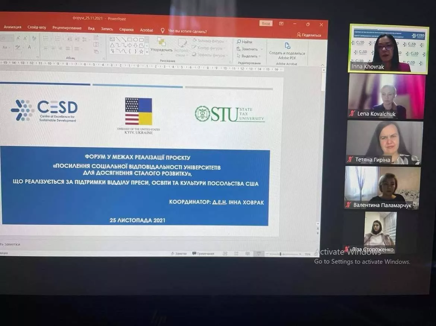Click the lightbulb 'Что вы хотите сделать' search
The height and width of the screenshot is (326, 436).
click(x=162, y=31)
